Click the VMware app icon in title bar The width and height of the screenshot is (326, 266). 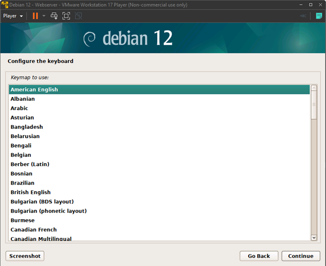pos(5,5)
